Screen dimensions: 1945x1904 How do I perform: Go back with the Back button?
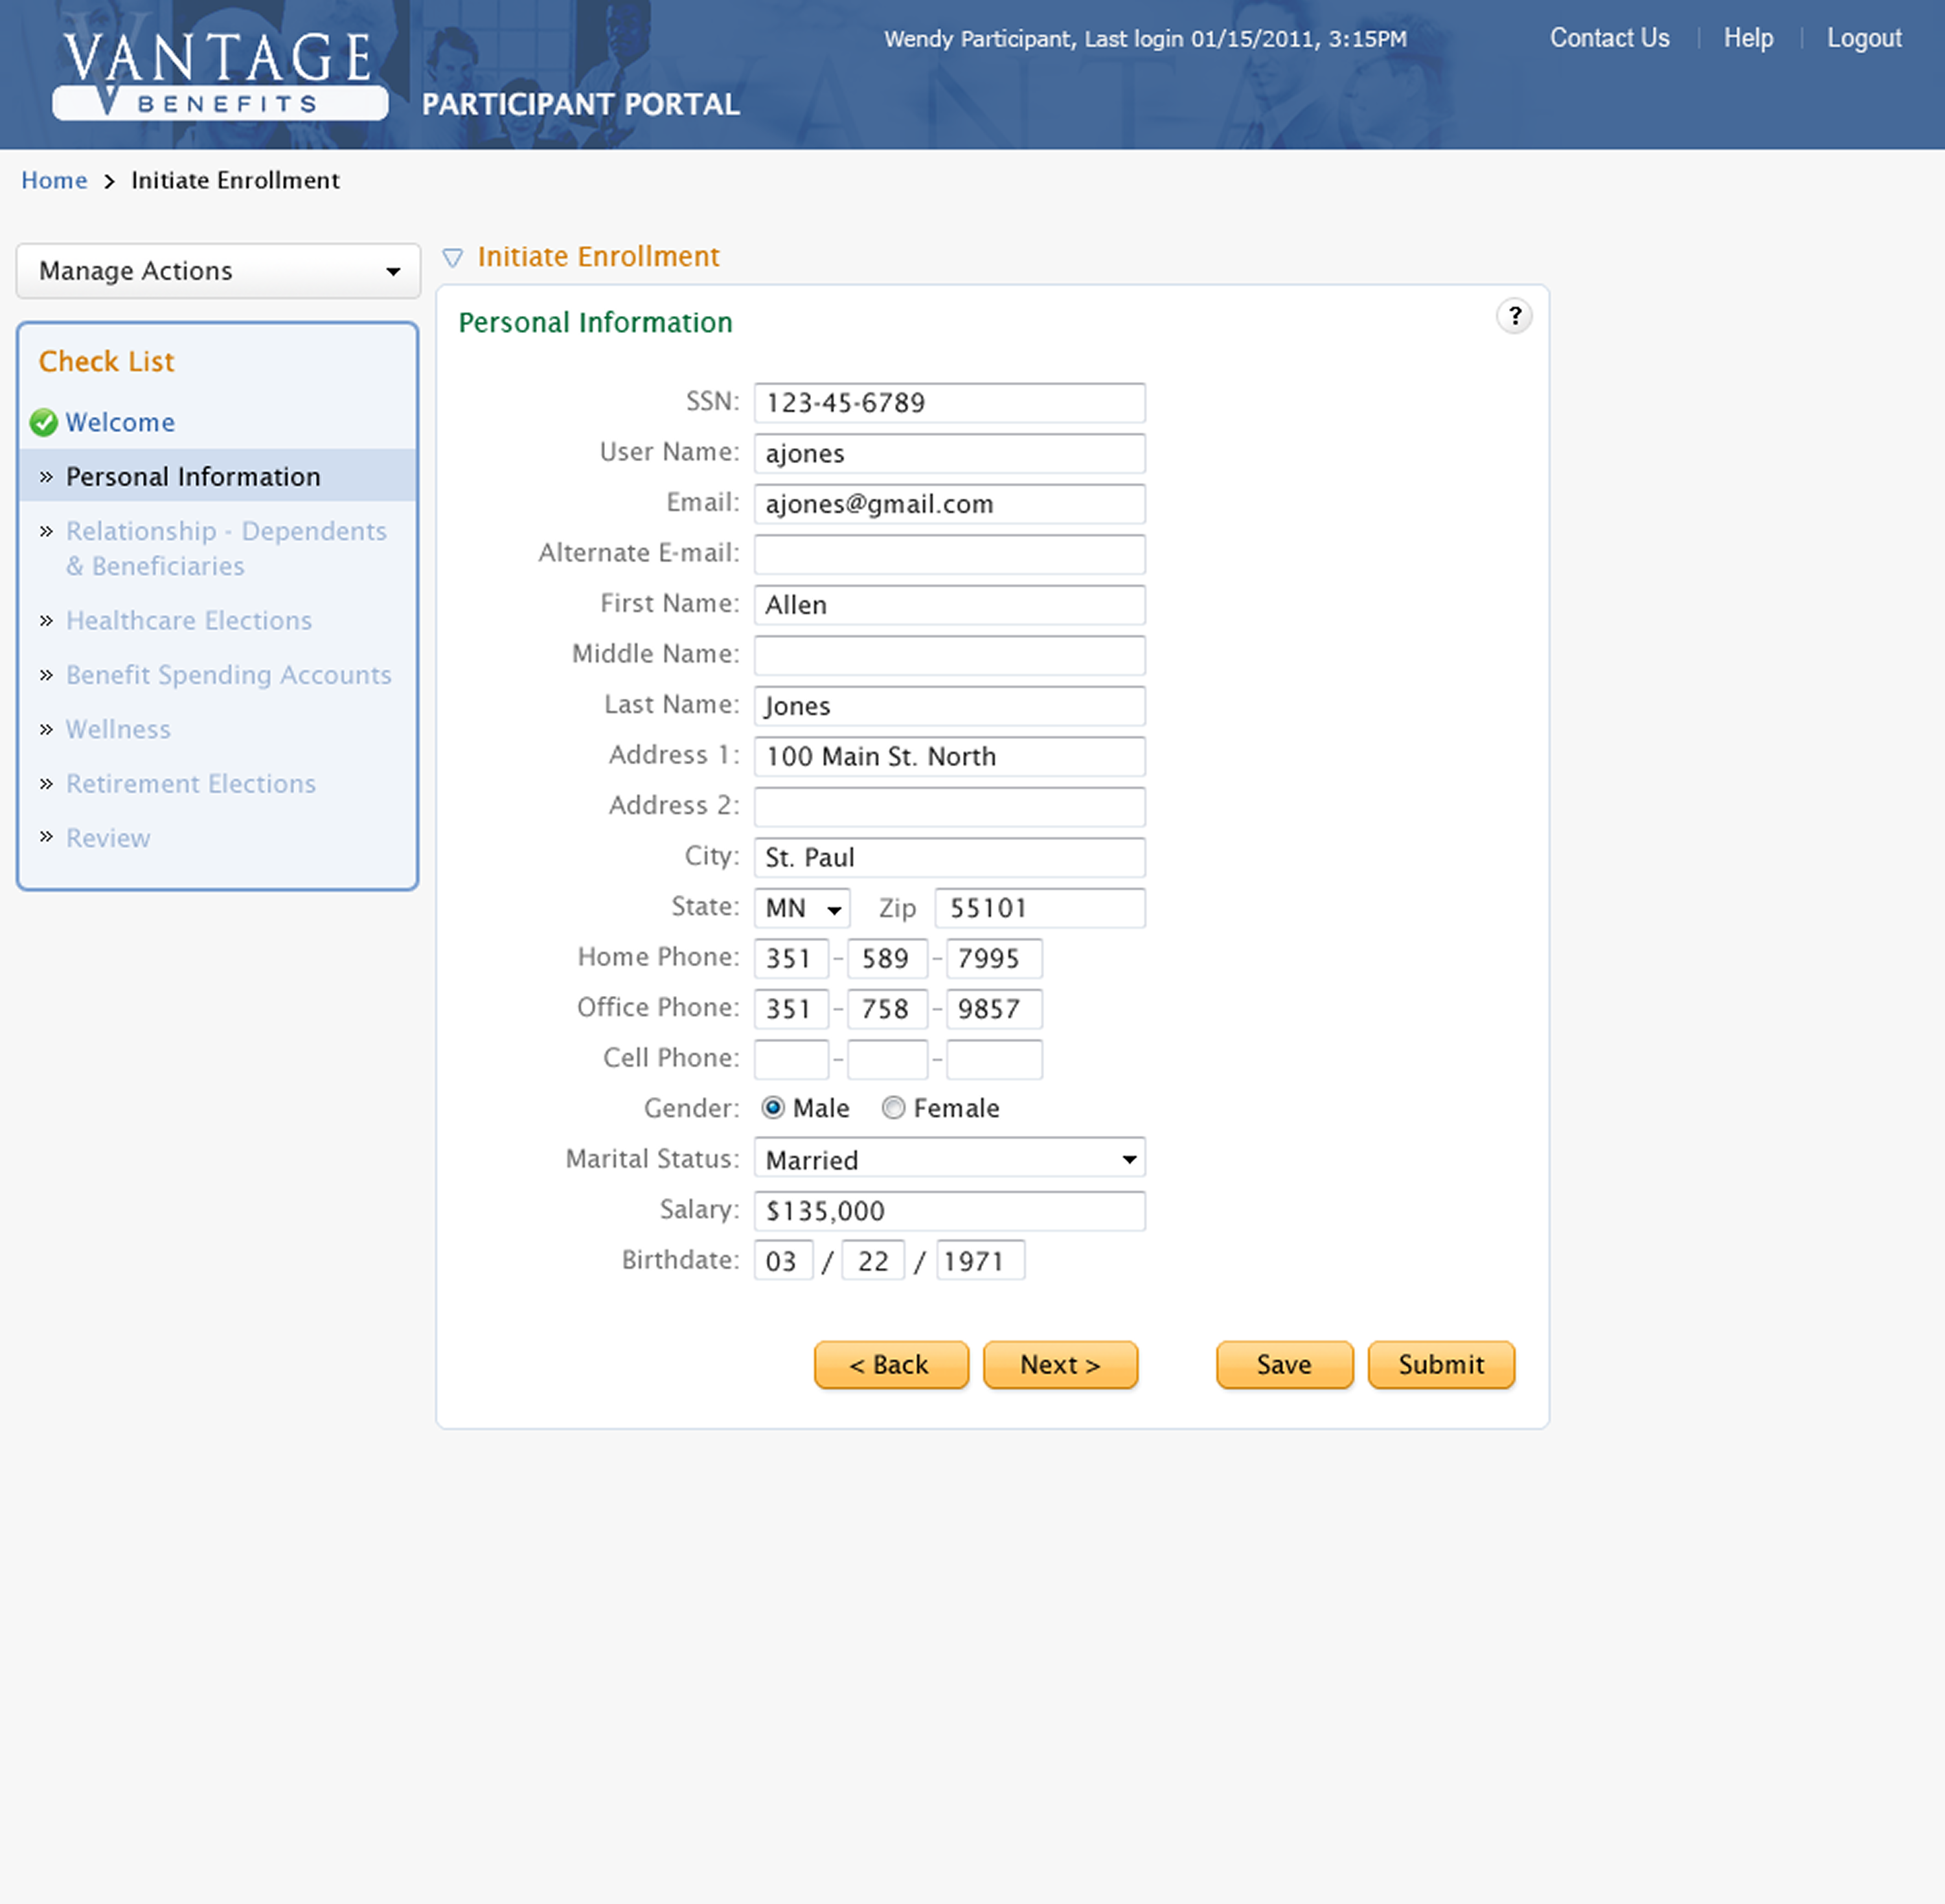tap(890, 1365)
